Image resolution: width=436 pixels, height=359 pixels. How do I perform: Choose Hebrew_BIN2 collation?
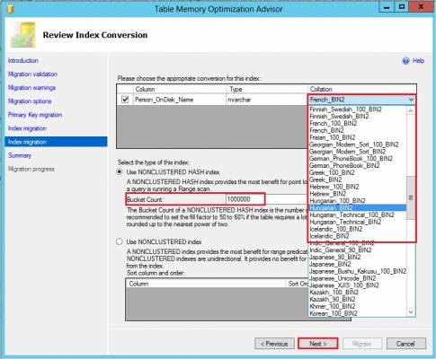point(328,194)
